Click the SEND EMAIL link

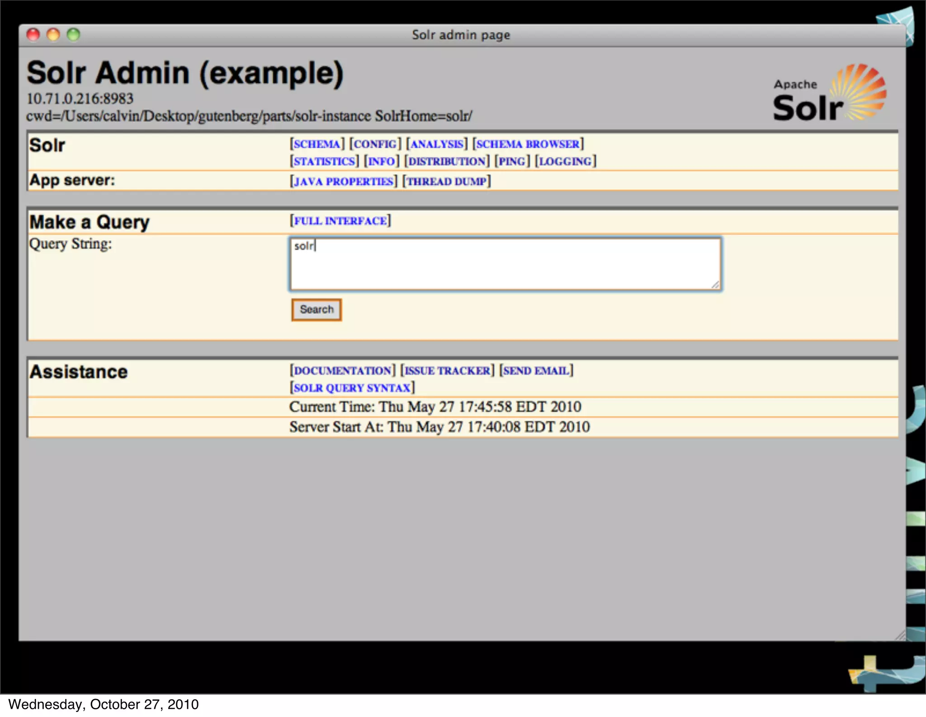tap(536, 371)
